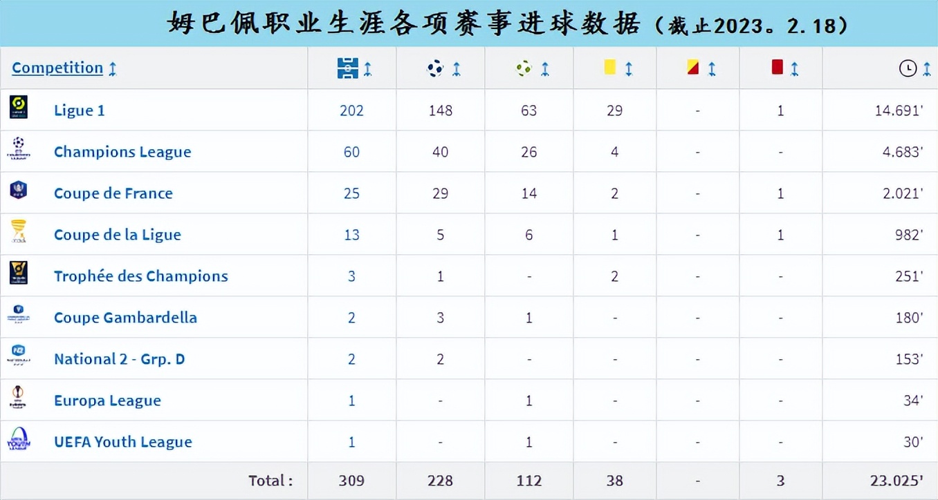Viewport: 938px width, 500px height.
Task: Click the Champions League logo icon
Action: coord(19,148)
